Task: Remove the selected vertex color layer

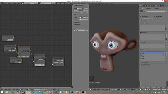Action: [166, 54]
